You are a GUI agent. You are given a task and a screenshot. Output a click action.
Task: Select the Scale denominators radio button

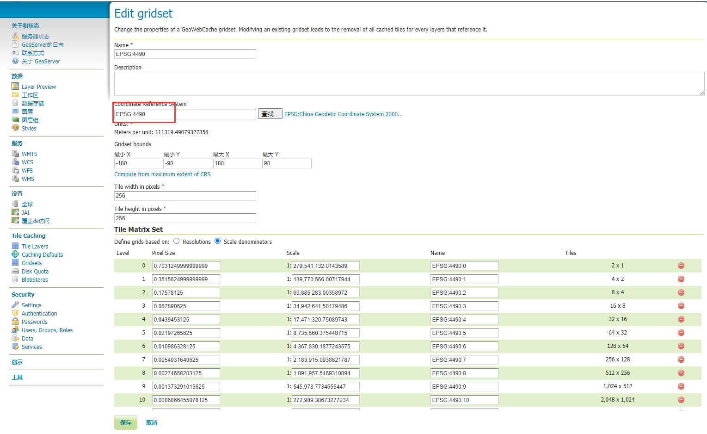[218, 241]
